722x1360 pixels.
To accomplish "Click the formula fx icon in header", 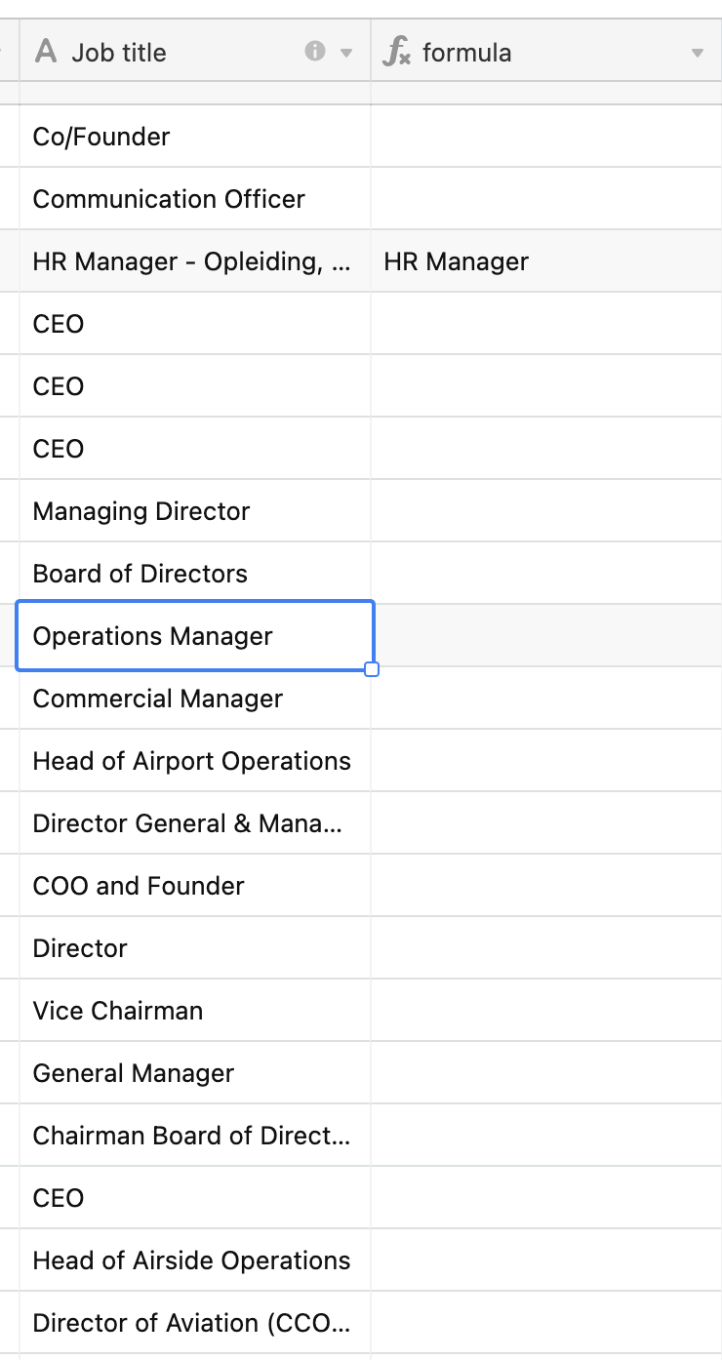I will [x=396, y=52].
